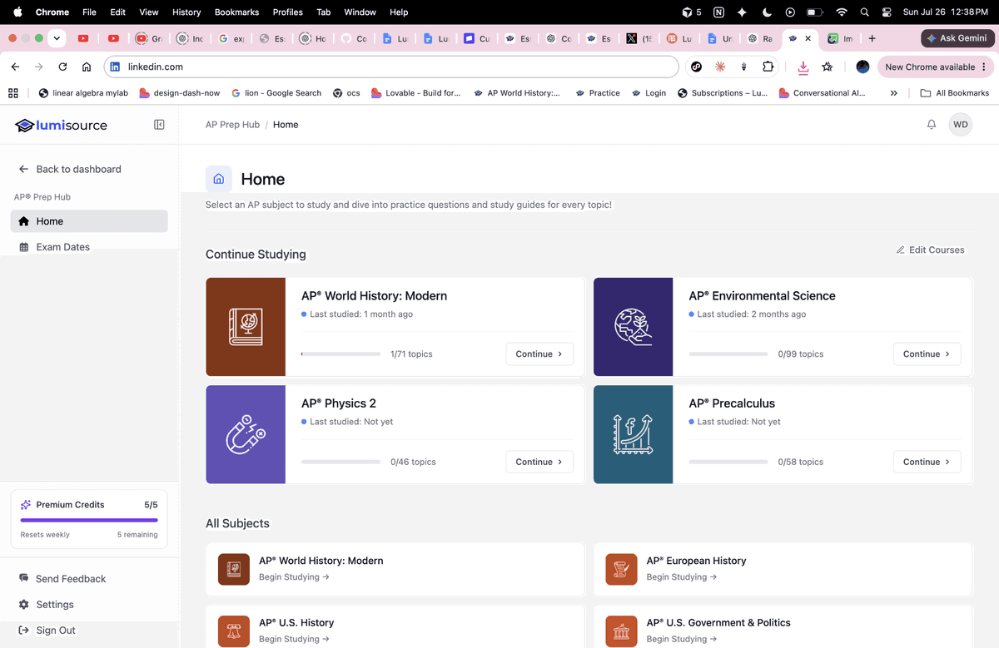
Task: Open the linear algebra mylab bookmark
Action: pos(83,93)
